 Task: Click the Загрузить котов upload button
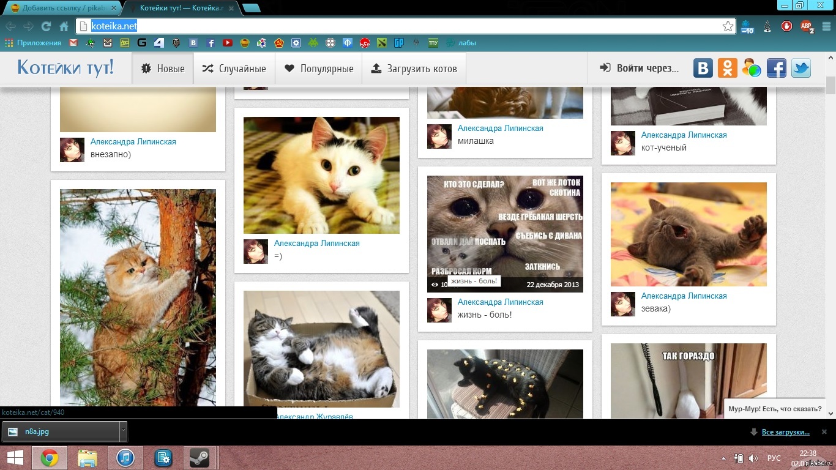[x=414, y=69]
